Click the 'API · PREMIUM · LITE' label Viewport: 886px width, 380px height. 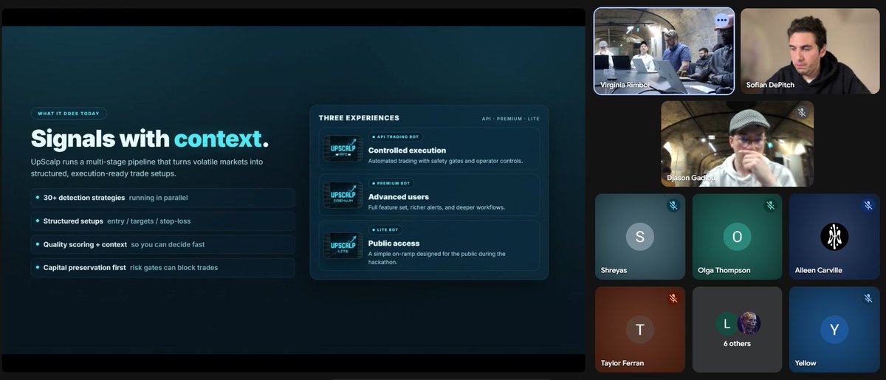(x=510, y=119)
